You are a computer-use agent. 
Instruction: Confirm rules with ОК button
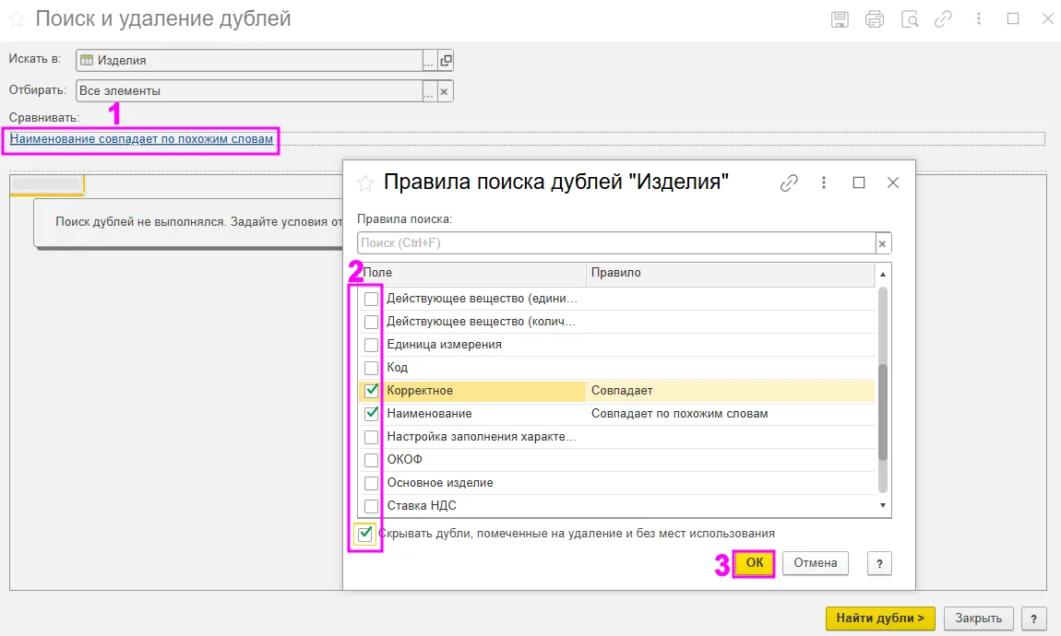755,563
